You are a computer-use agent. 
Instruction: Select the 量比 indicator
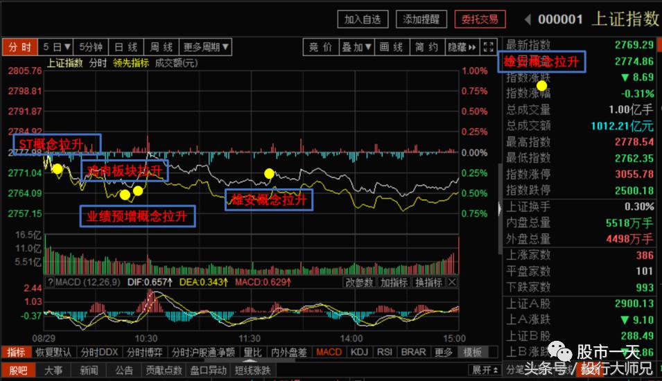(253, 352)
